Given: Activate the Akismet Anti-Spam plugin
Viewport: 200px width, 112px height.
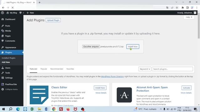Looking at the screenshot, I should 187,88.
